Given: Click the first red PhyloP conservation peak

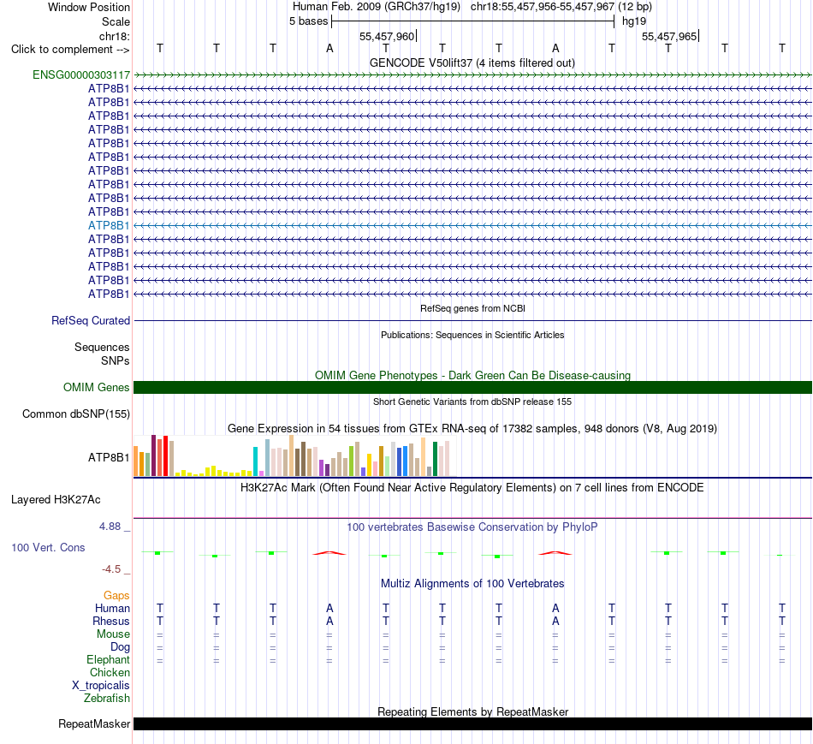Looking at the screenshot, I should pos(329,553).
